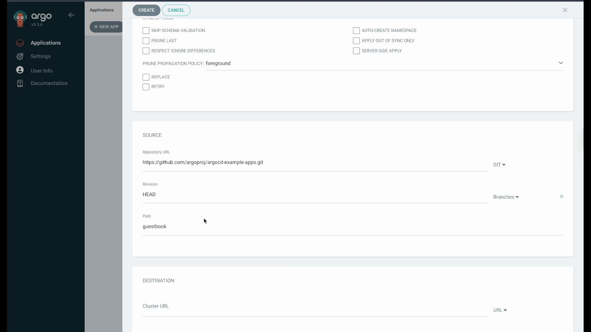Open the GIT repository type dropdown
Viewport: 591px width, 332px height.
pos(499,165)
